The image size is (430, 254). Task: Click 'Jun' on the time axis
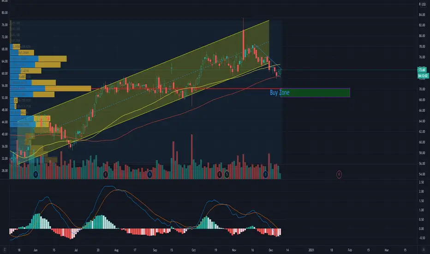(x=36, y=250)
